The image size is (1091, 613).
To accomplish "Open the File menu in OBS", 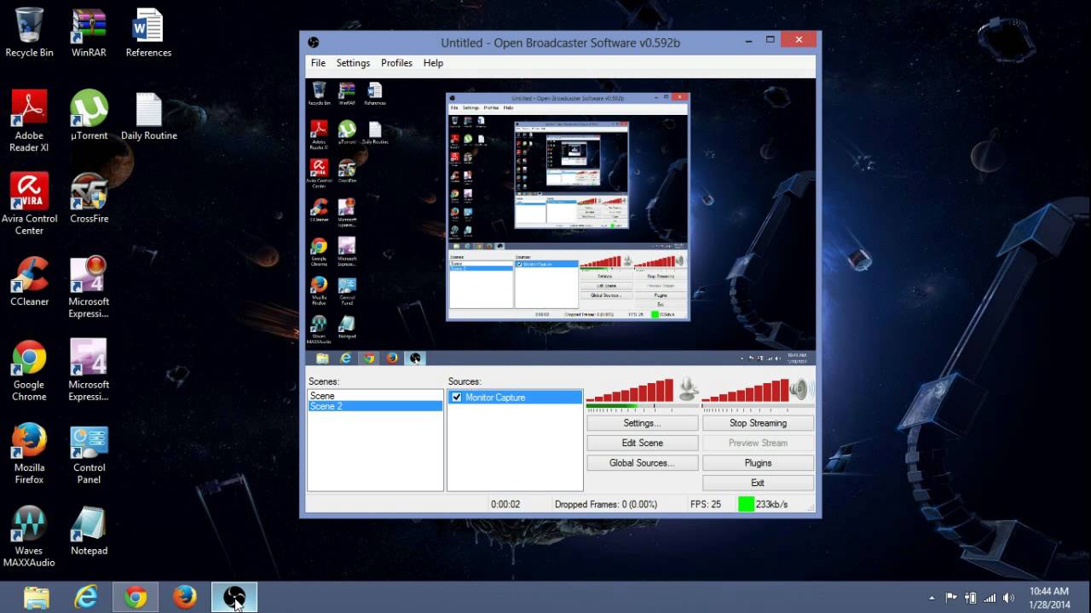I will point(318,63).
